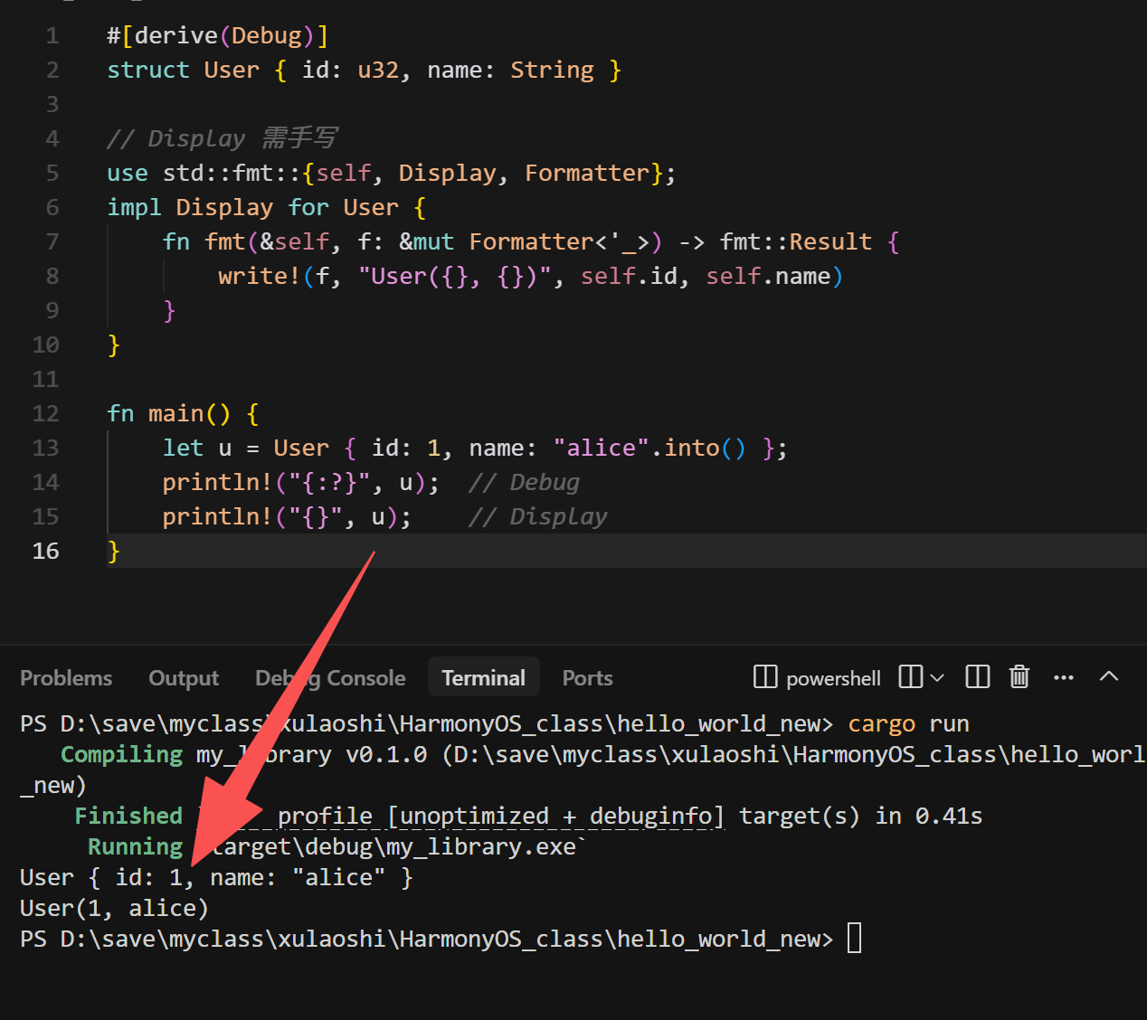The image size is (1147, 1020).
Task: Click 'main' function name
Action: click(176, 413)
